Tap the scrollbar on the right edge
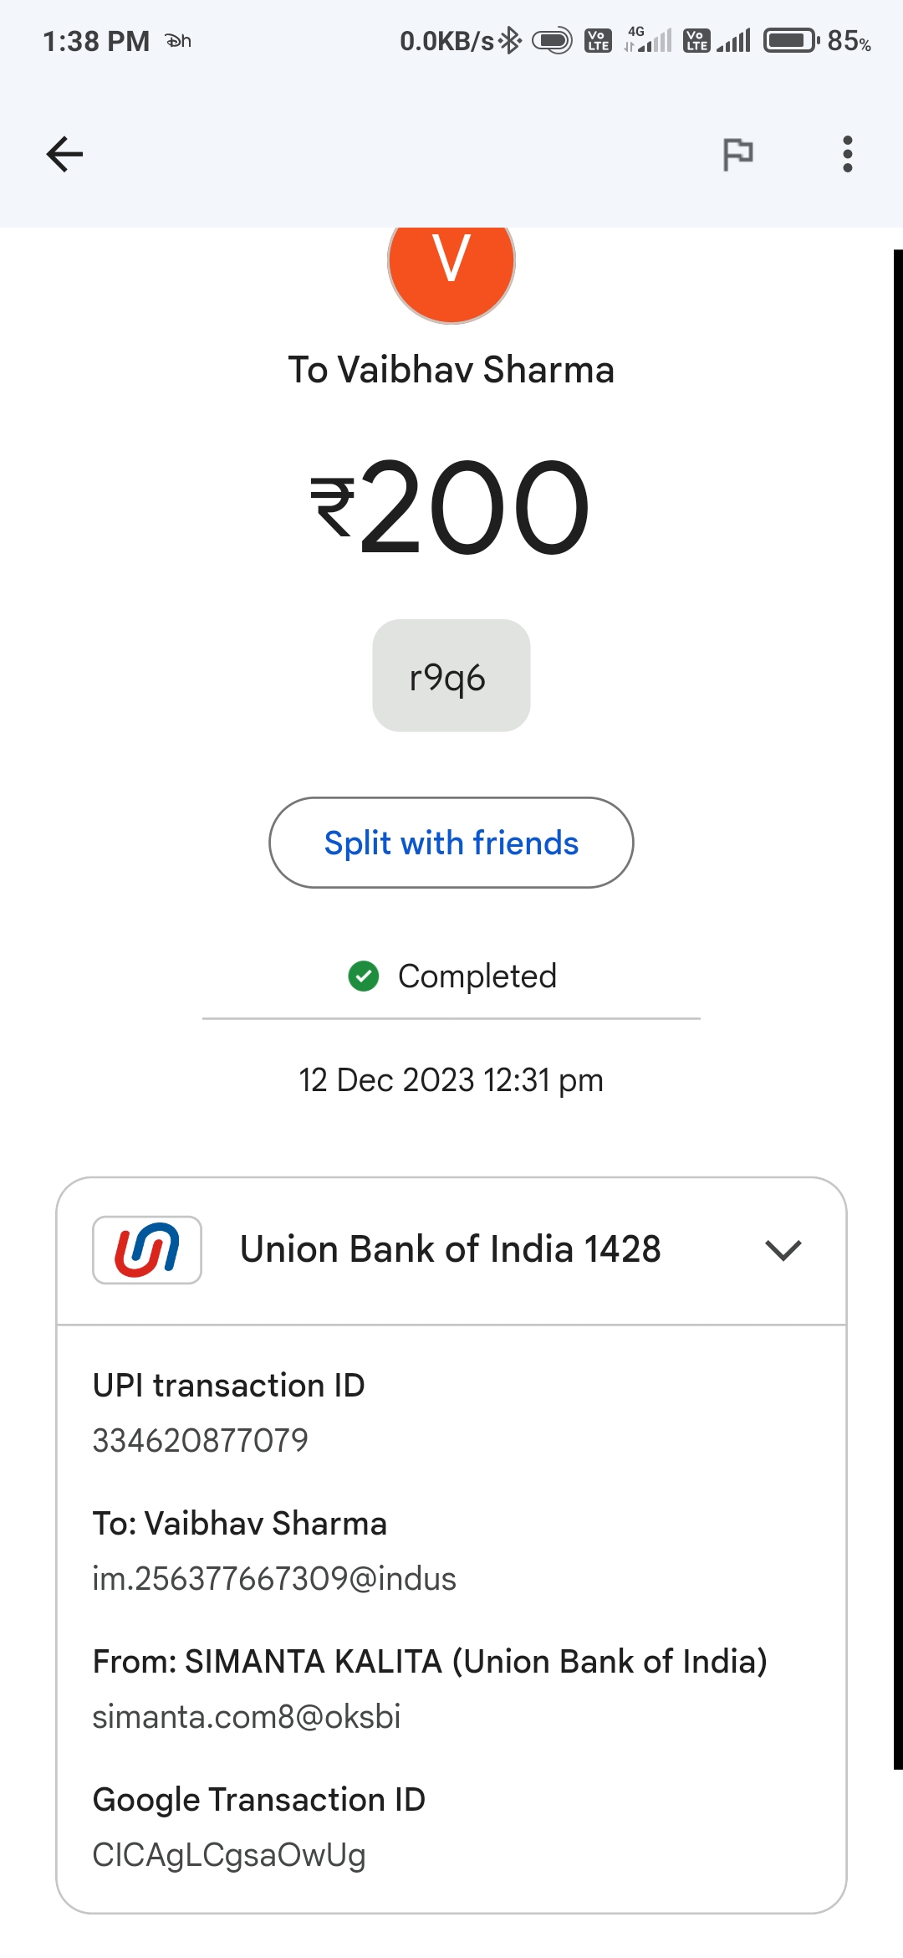 897,1004
